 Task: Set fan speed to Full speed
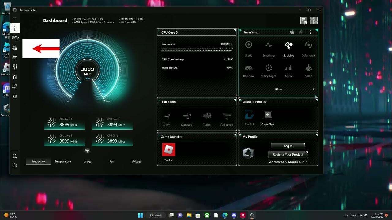[x=227, y=119]
